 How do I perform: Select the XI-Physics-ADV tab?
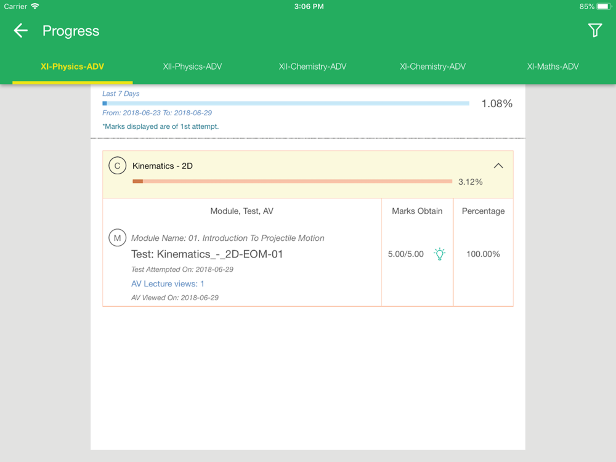[72, 67]
